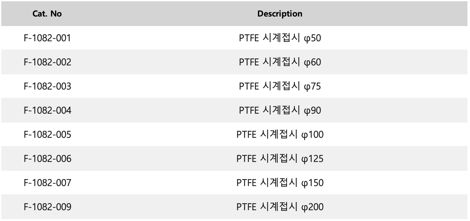The image size is (470, 221).
Task: Click description PTFE 시계접시 φ60
Action: click(280, 62)
